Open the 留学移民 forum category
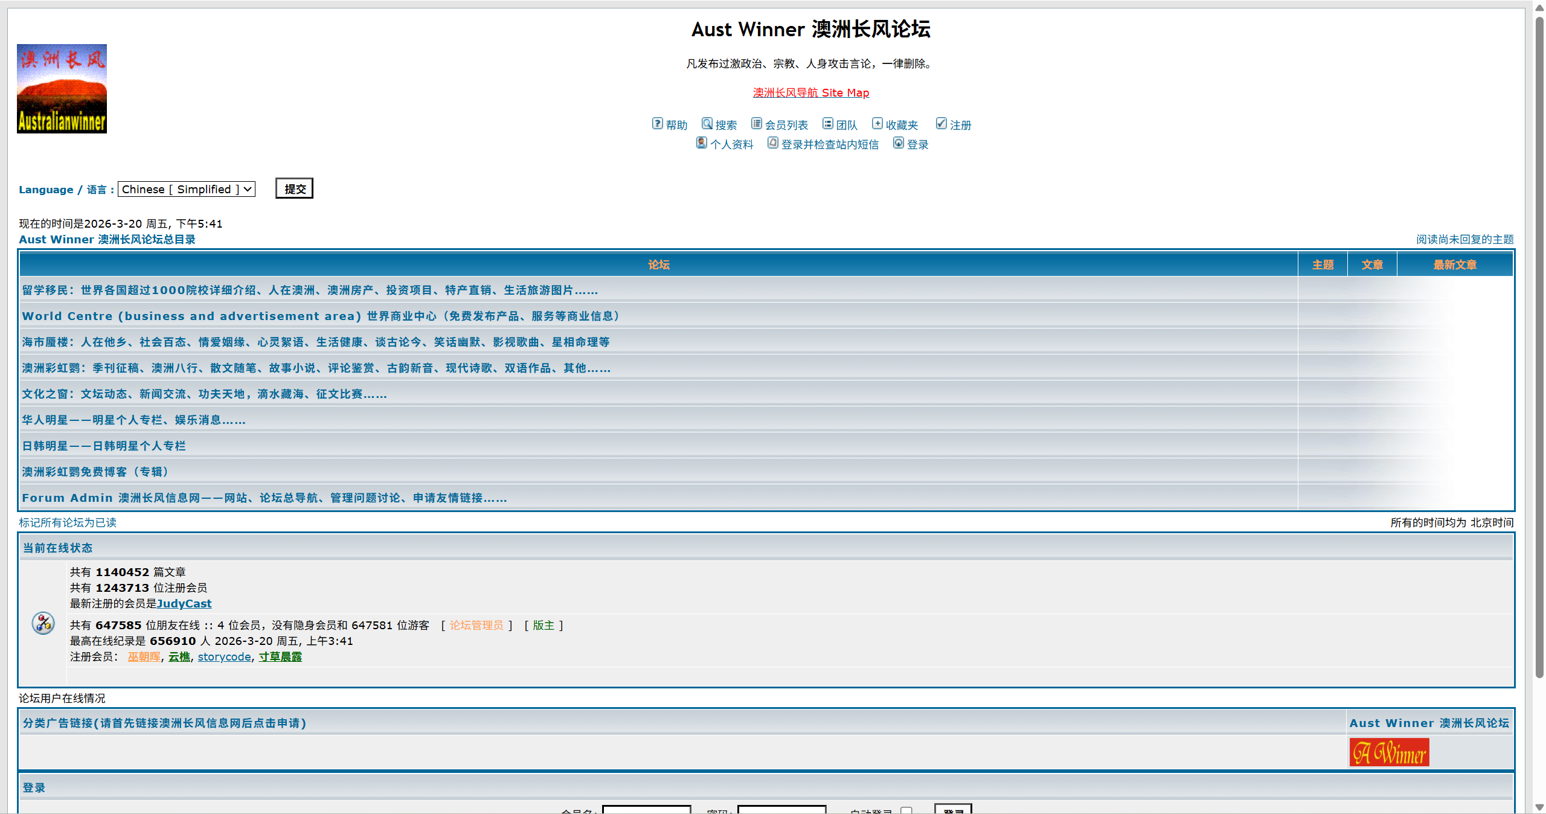Screen dimensions: 1546x814 pos(310,290)
